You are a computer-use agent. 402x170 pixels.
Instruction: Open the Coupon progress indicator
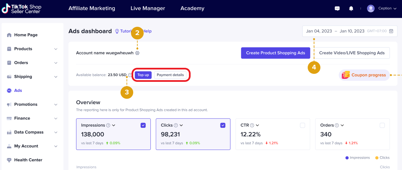pos(364,75)
